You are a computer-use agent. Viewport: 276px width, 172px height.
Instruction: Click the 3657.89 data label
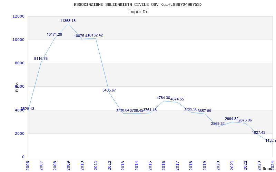tap(204, 111)
